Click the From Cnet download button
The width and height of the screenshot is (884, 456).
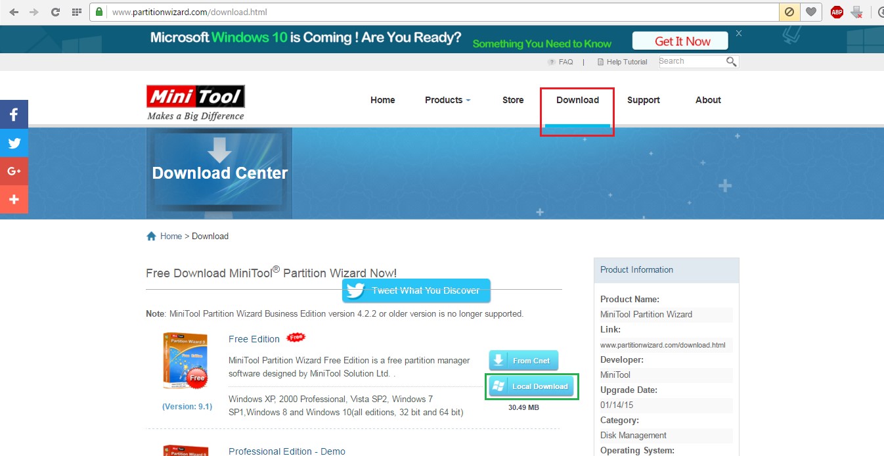pos(523,360)
